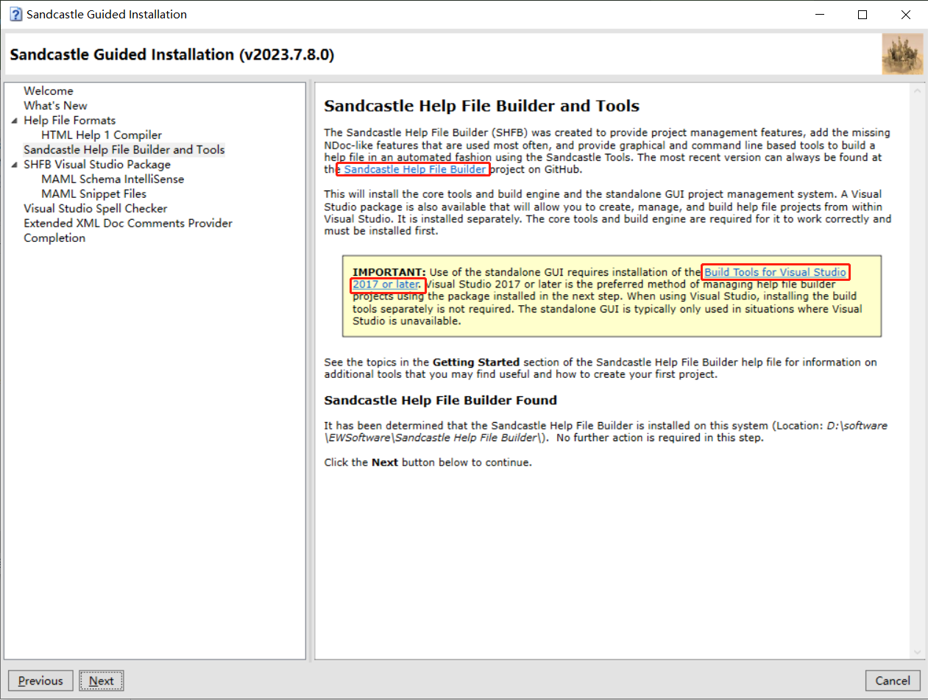Screen dimensions: 928x700
Task: Open Visual Studio Spell Checker step
Action: (96, 209)
